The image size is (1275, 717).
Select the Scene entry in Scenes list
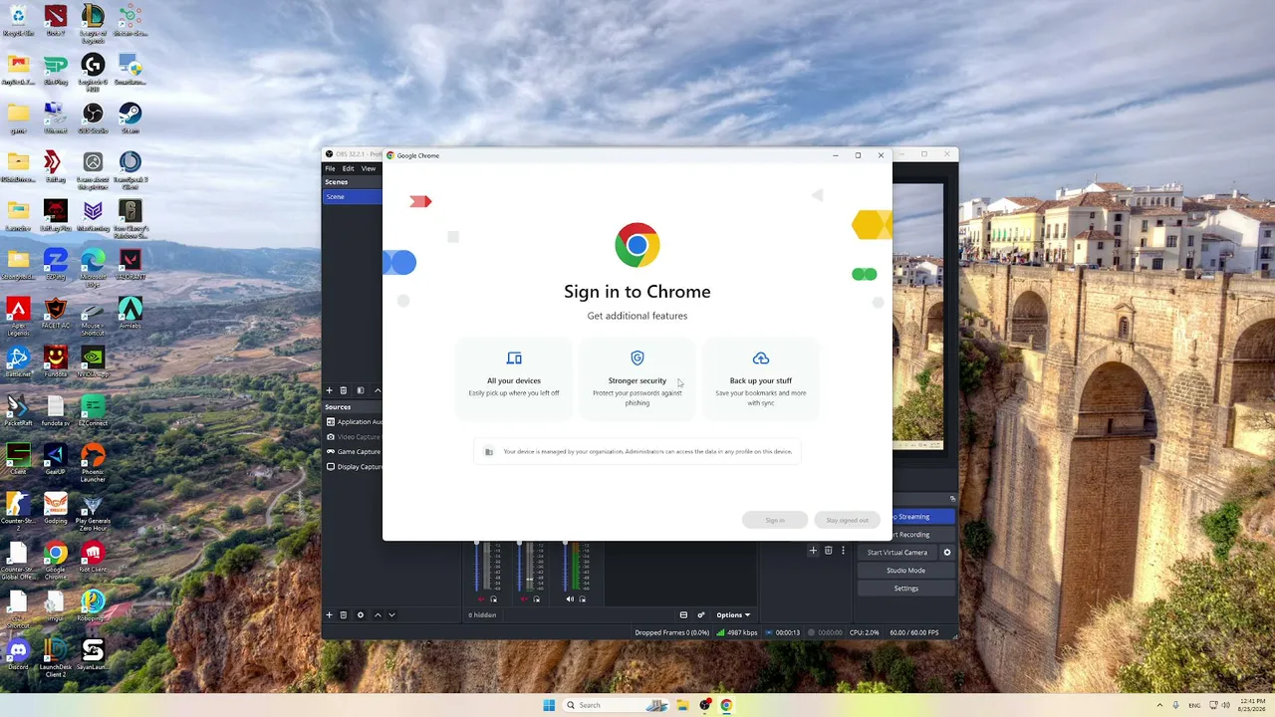tap(353, 196)
